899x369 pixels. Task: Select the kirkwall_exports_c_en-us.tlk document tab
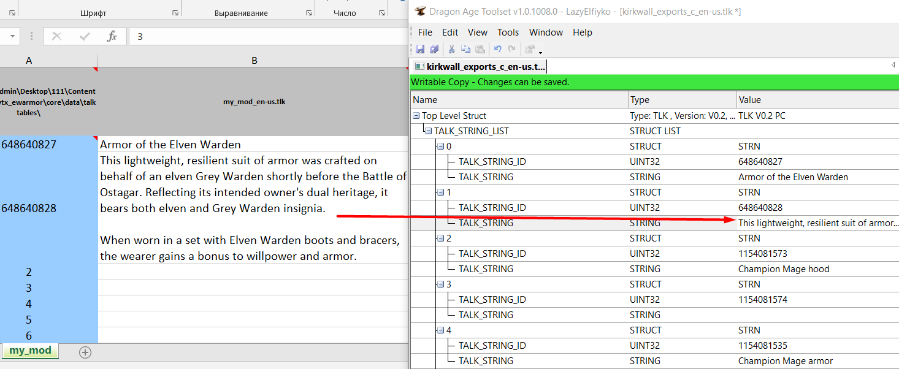point(479,66)
